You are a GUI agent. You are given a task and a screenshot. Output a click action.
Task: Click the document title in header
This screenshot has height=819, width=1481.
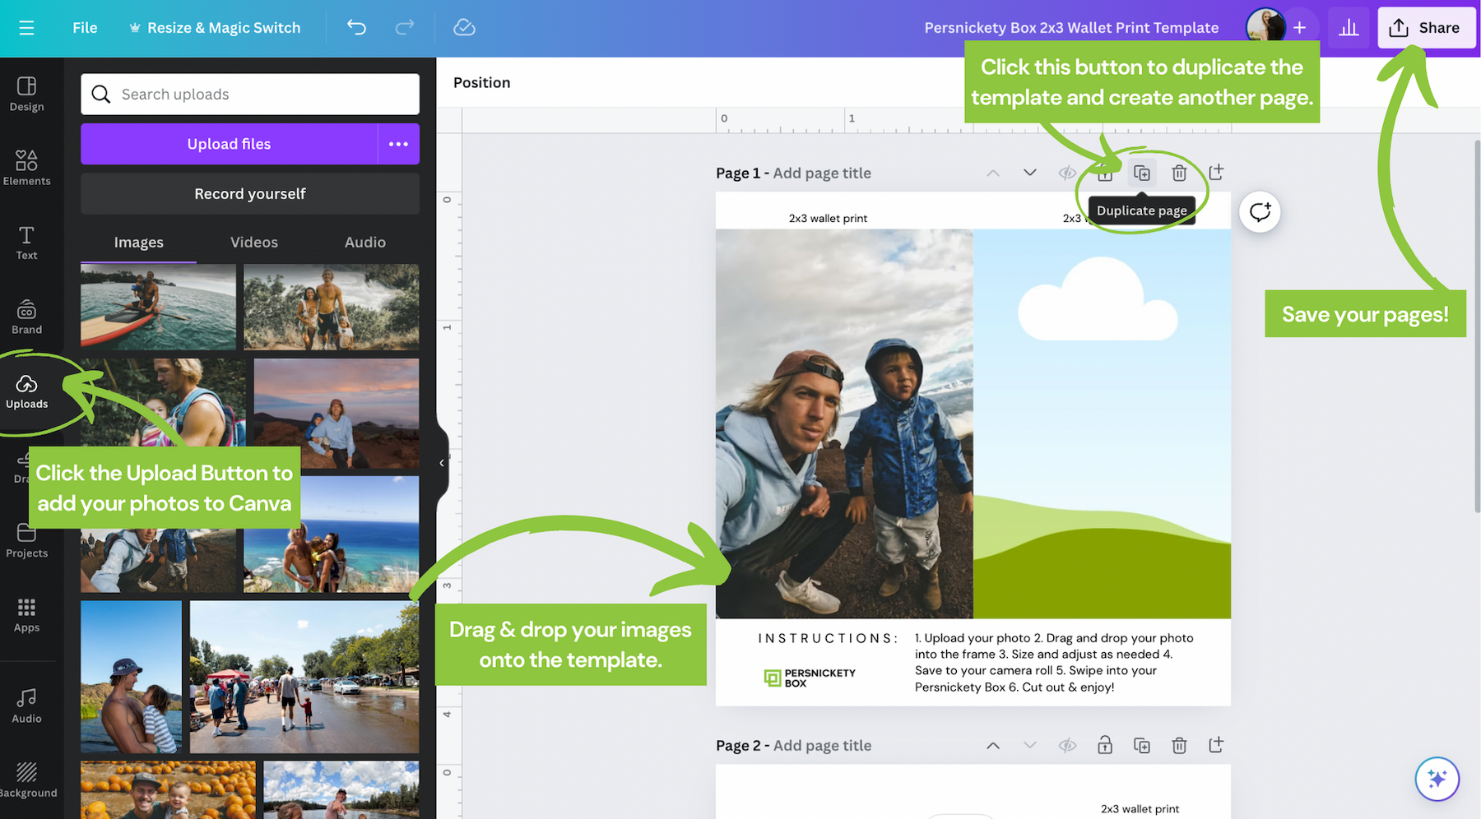point(1071,28)
